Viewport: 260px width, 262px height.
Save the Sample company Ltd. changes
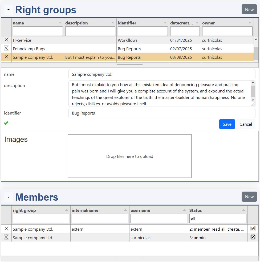227,124
